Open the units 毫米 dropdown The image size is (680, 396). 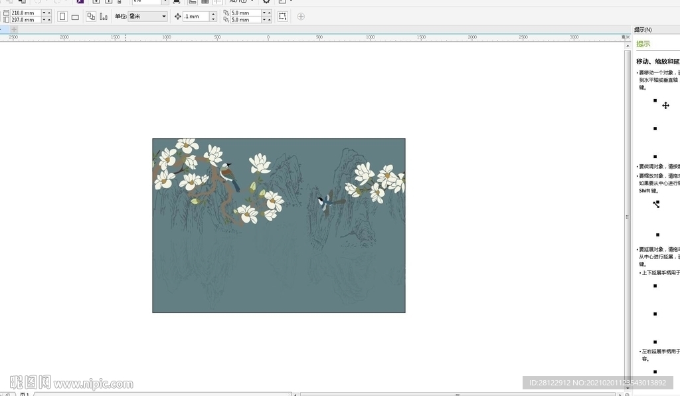147,17
